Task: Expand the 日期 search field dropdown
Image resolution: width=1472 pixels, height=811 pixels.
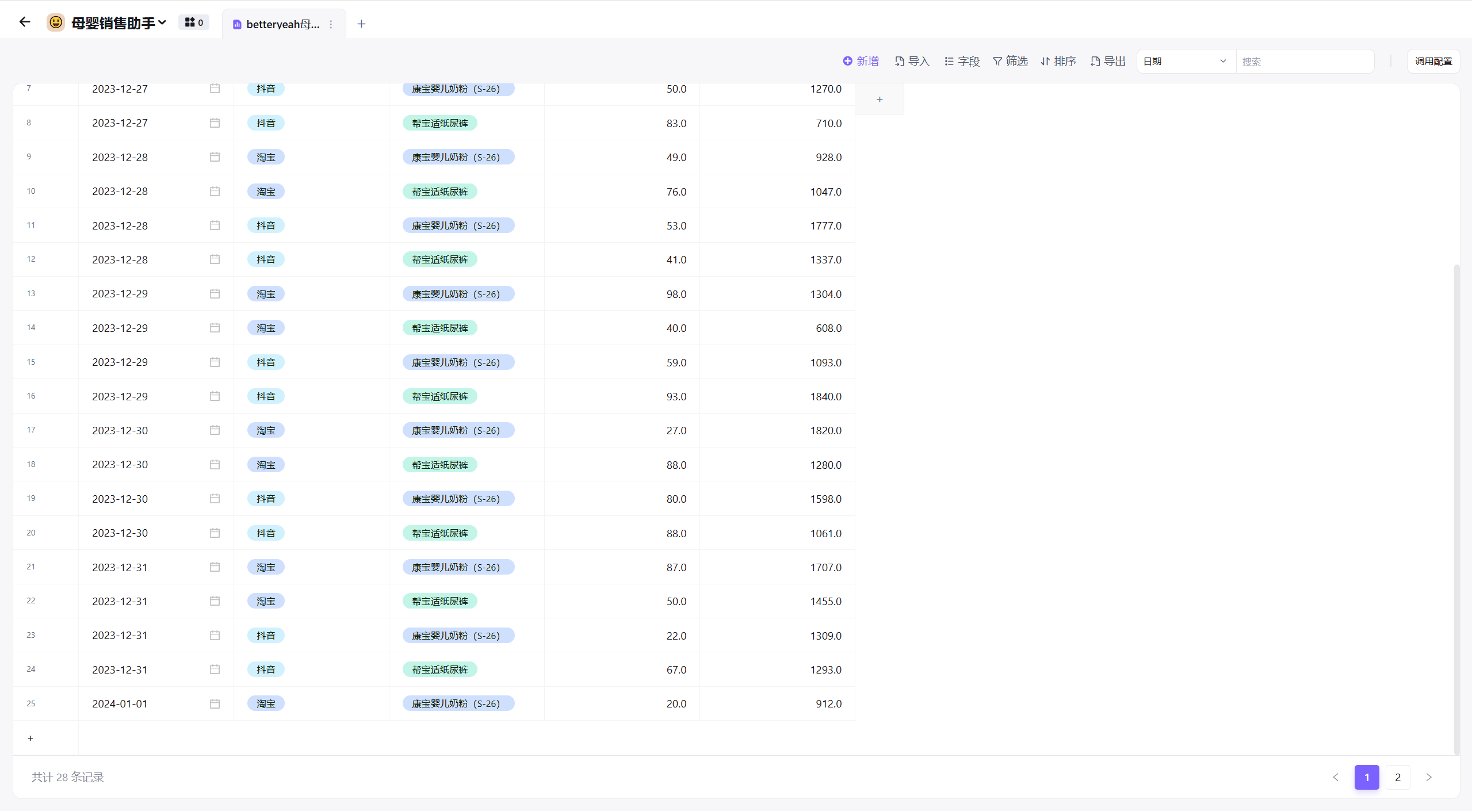Action: pyautogui.click(x=1186, y=61)
